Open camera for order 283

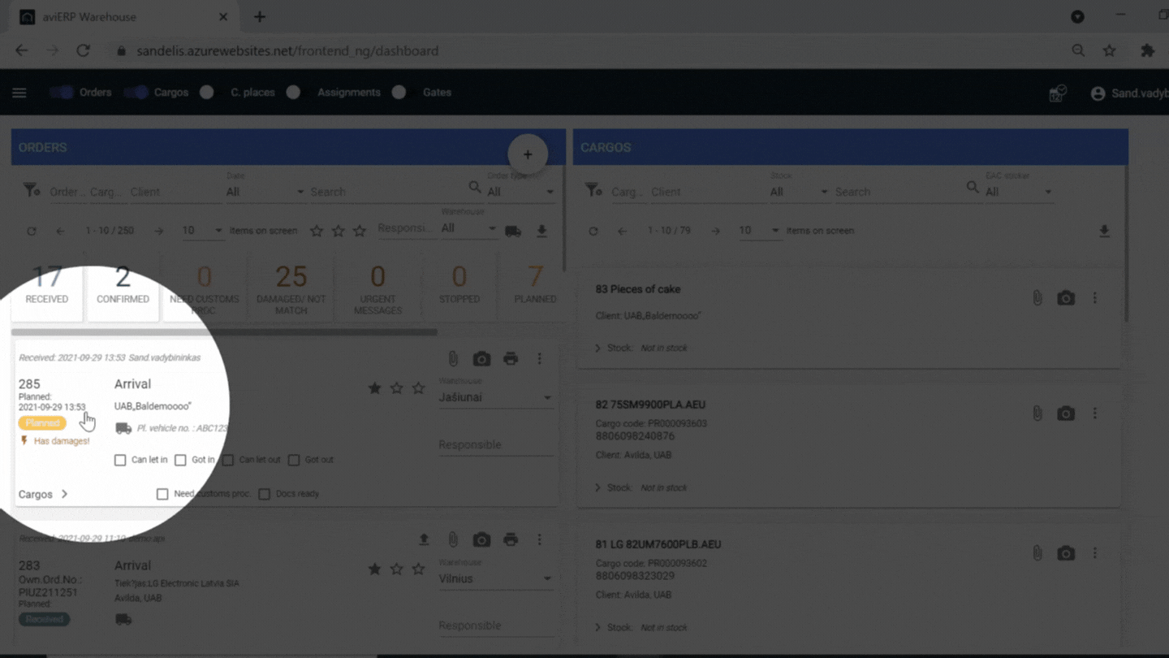(x=481, y=539)
